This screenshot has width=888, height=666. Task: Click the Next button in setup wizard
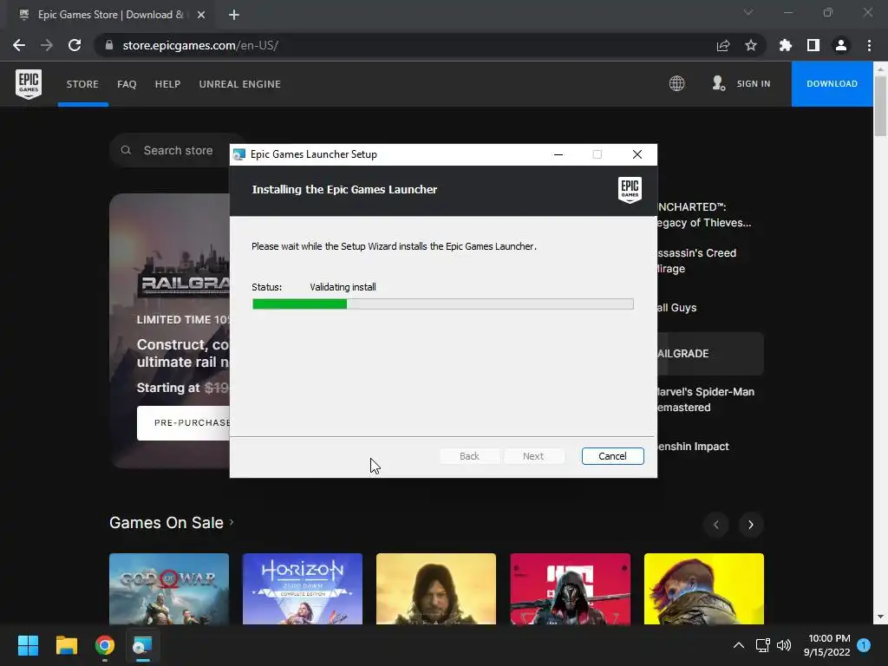click(x=533, y=456)
